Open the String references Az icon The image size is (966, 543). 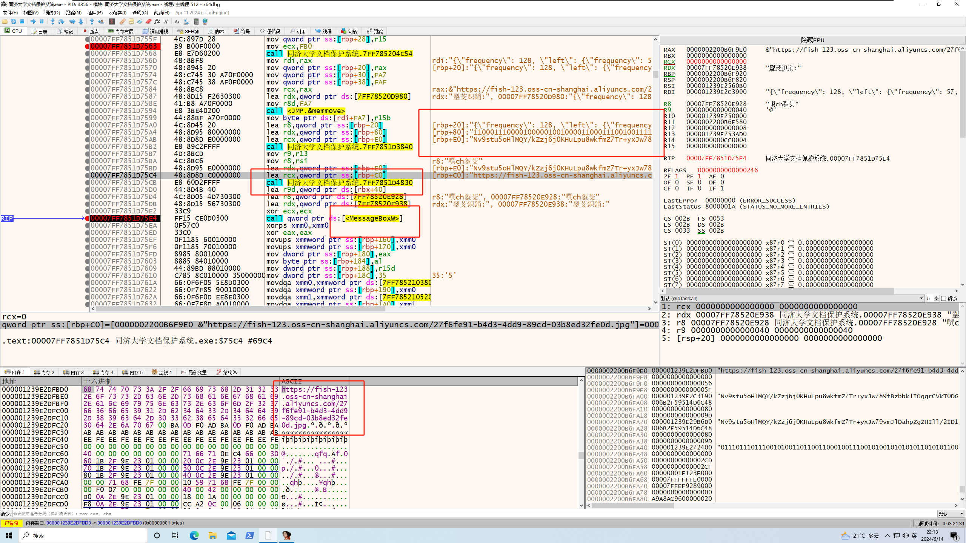click(177, 21)
